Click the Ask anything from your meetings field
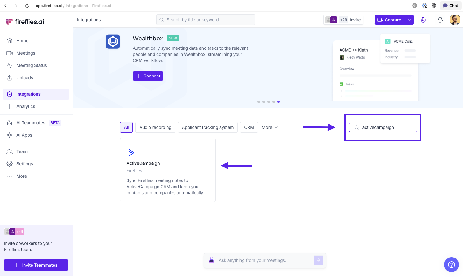 click(265, 260)
